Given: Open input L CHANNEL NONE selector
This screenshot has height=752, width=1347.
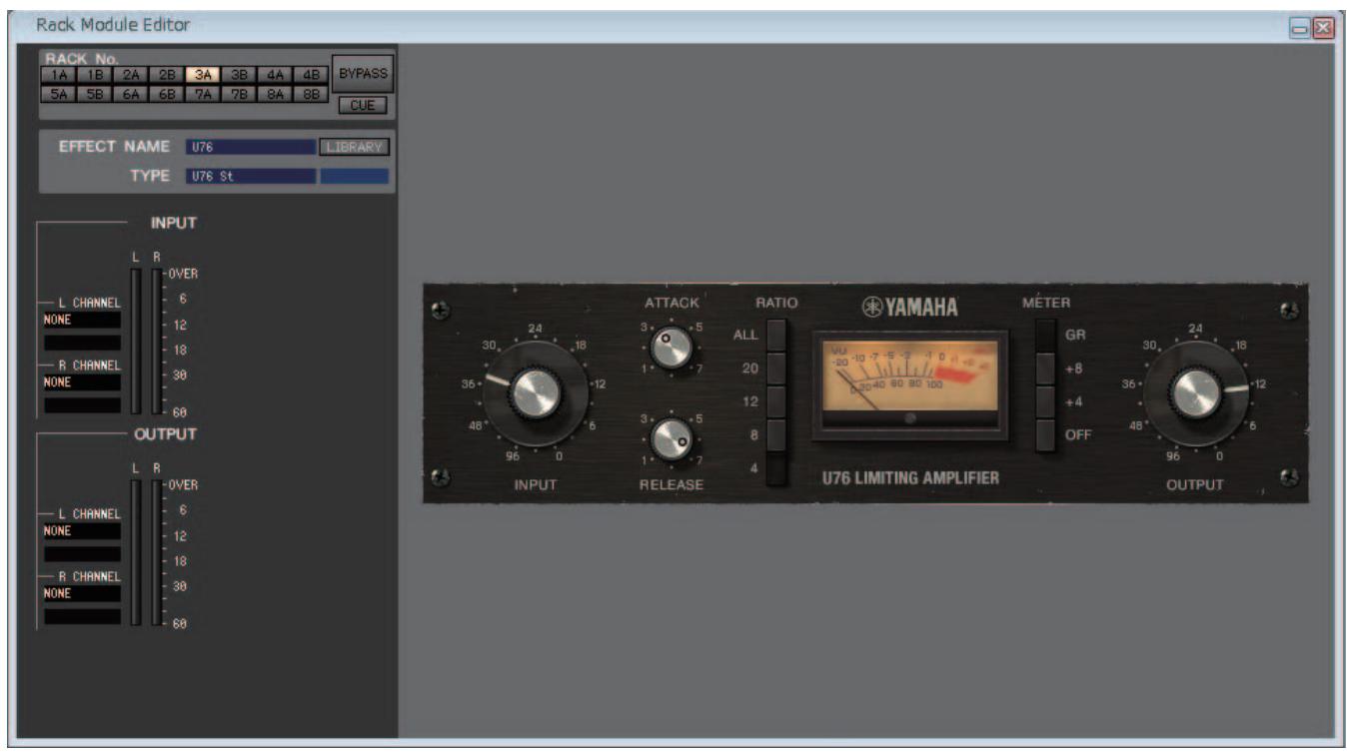Looking at the screenshot, I should tap(82, 320).
